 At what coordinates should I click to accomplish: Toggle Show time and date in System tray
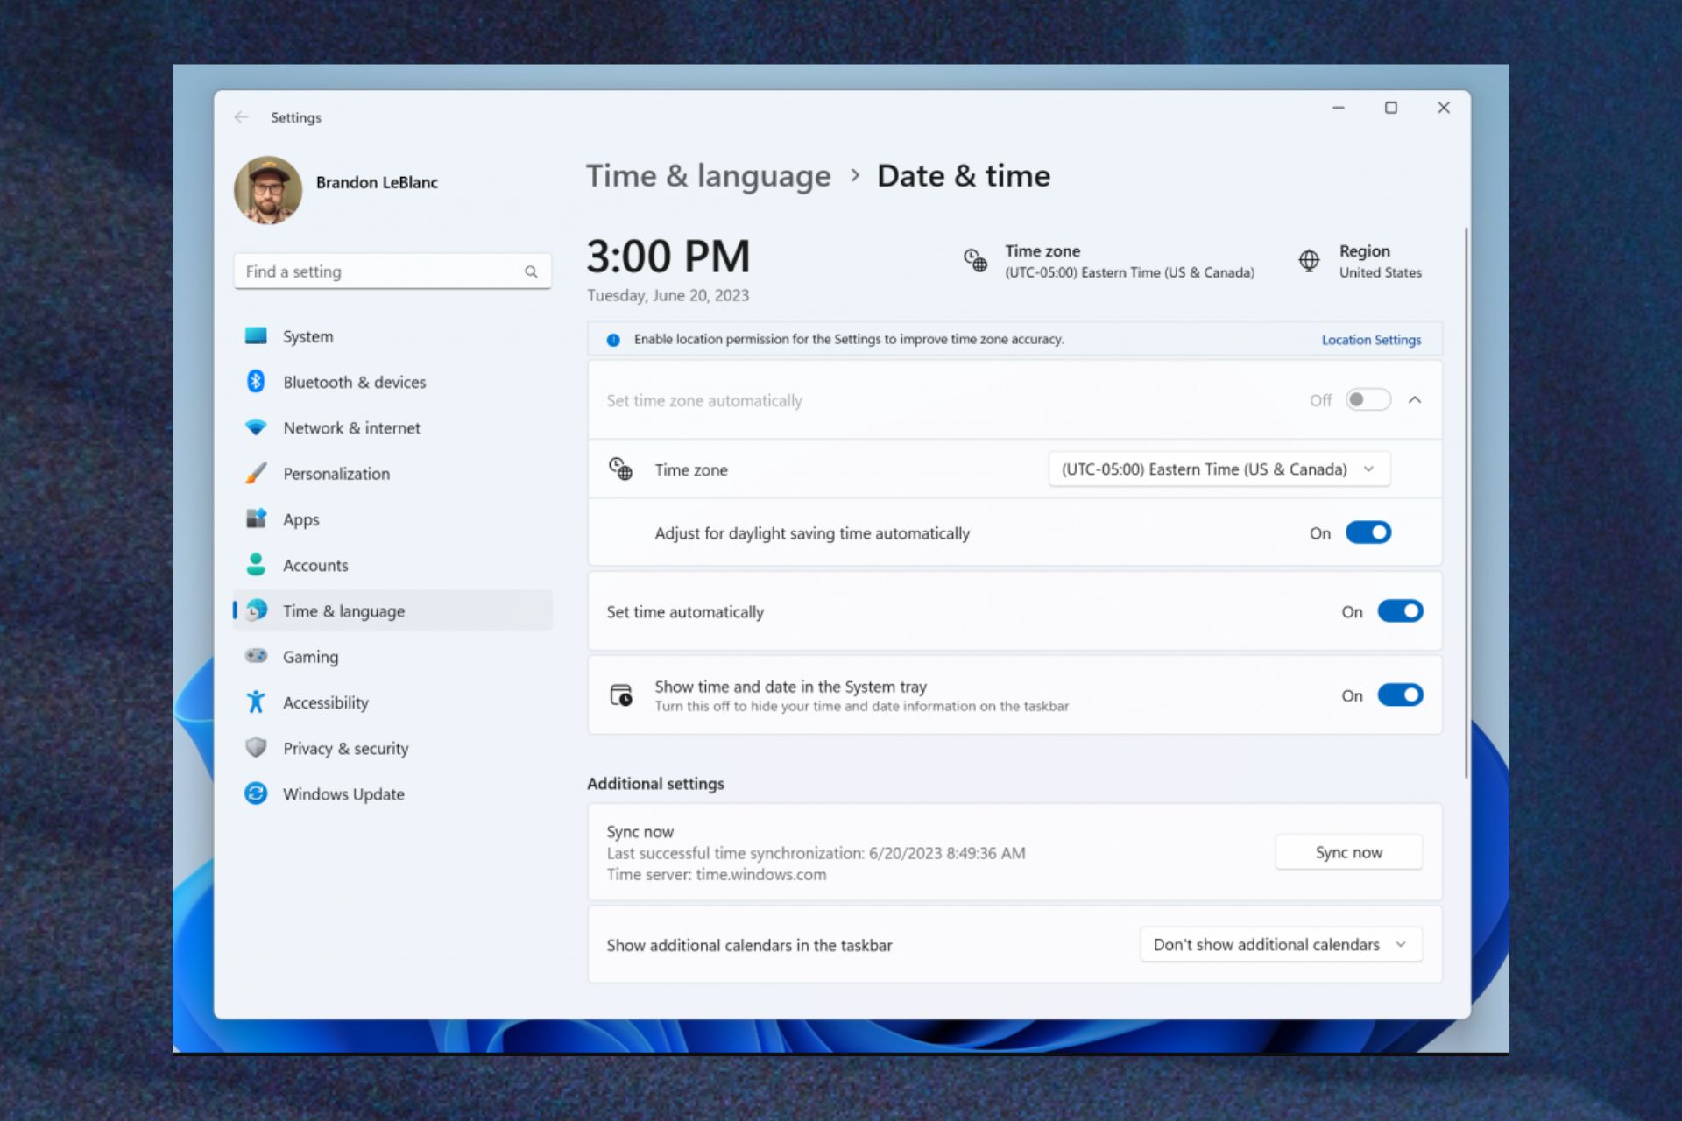click(x=1399, y=695)
